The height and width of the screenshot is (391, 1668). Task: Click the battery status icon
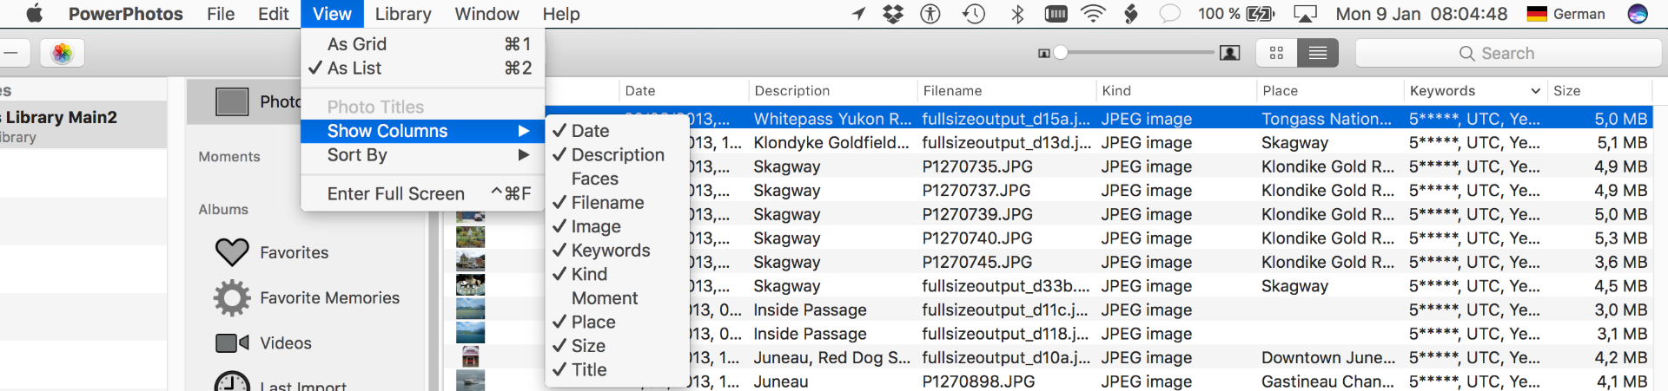(x=1261, y=14)
